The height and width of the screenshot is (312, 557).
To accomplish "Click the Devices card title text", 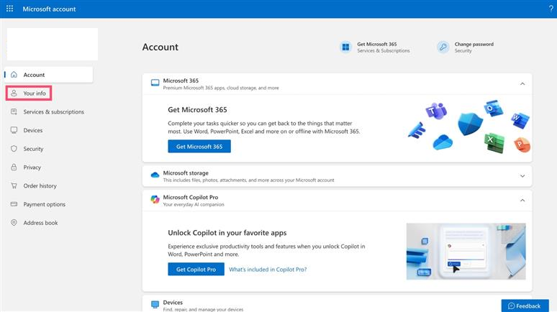I will tap(173, 303).
